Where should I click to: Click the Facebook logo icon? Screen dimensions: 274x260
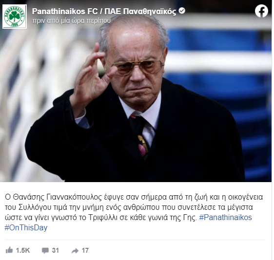tap(261, 11)
